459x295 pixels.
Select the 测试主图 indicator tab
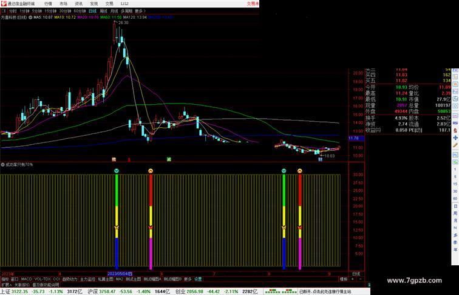(133, 279)
